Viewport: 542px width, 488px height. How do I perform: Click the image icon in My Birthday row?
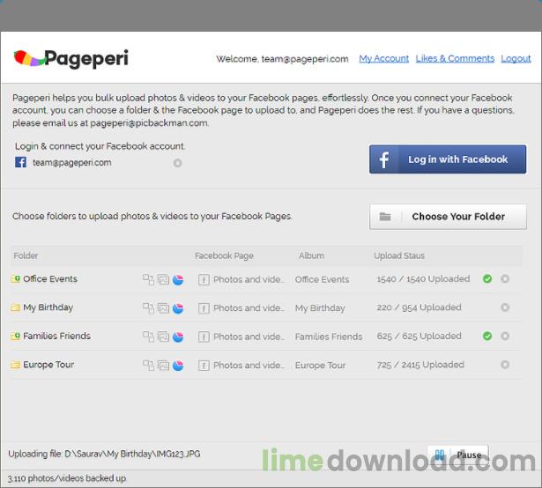click(x=163, y=308)
